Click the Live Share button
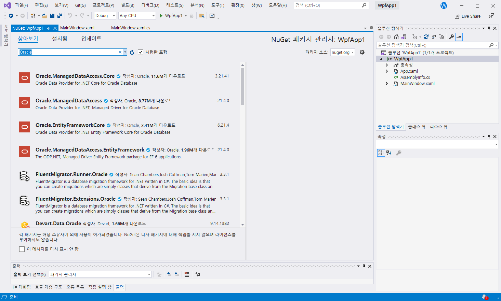 tap(467, 16)
